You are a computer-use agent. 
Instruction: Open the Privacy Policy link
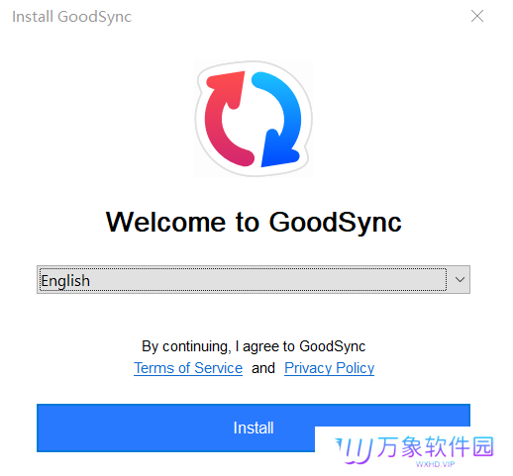pos(329,368)
